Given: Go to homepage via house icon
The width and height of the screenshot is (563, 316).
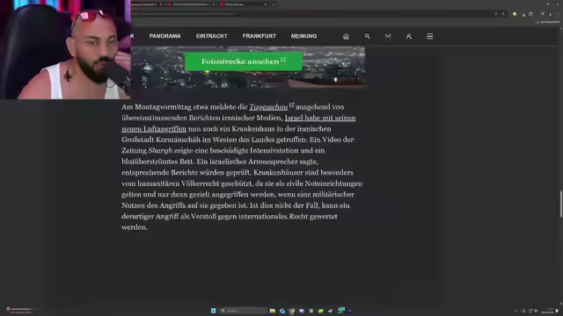Looking at the screenshot, I should click(346, 36).
